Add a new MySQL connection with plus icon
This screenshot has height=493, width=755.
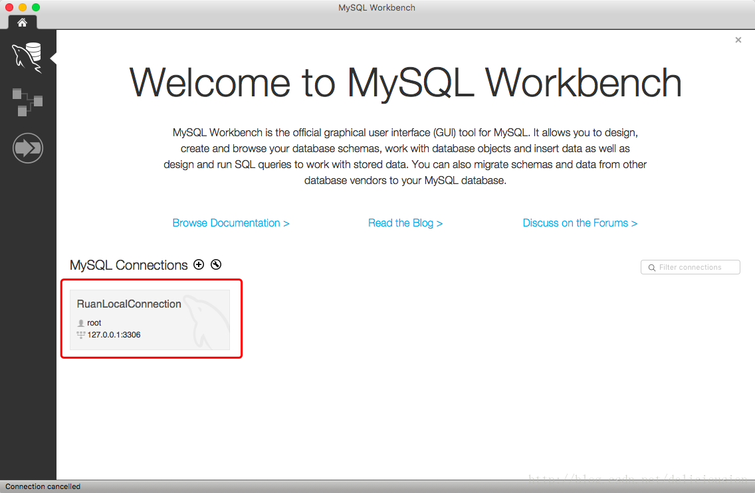(x=199, y=264)
